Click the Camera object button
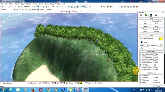Screen dimensions: 165x92 tap(145, 26)
